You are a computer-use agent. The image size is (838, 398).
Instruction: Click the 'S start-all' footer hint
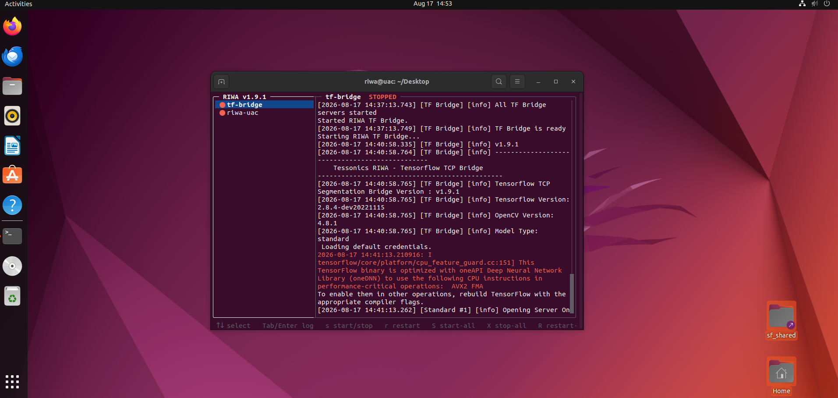coord(453,326)
